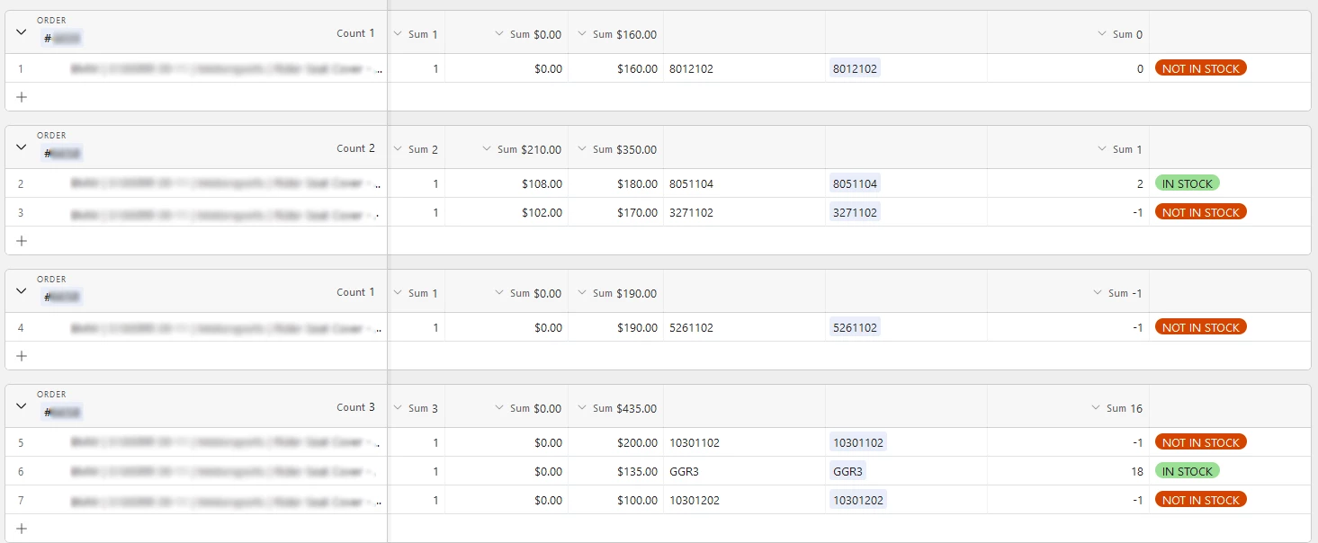The image size is (1318, 543).
Task: Collapse the order group totaling $190.00
Action: pos(22,291)
